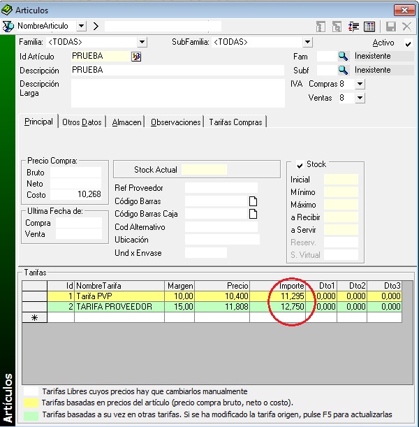The image size is (419, 427).
Task: Click the white free-tariff legend swatch
Action: pyautogui.click(x=31, y=391)
